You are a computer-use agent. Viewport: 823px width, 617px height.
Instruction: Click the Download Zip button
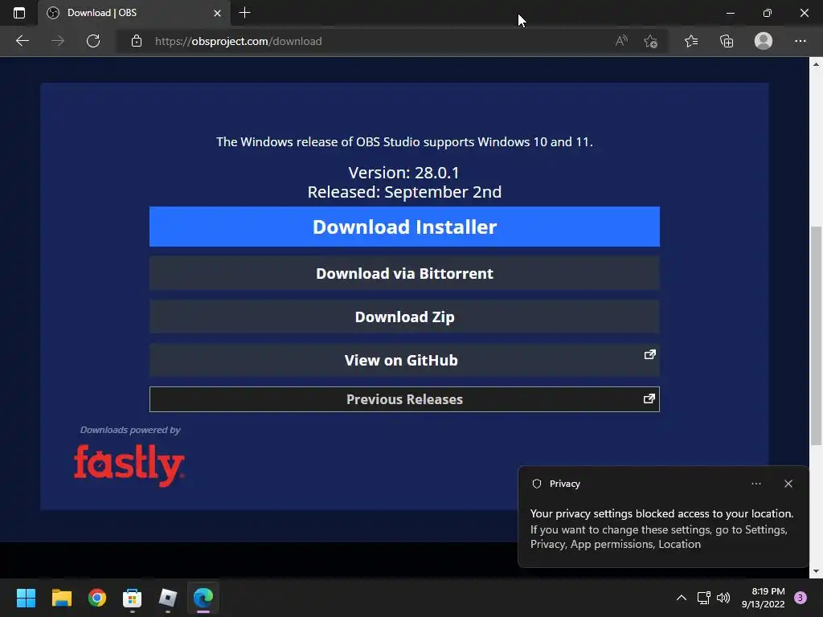click(x=404, y=317)
